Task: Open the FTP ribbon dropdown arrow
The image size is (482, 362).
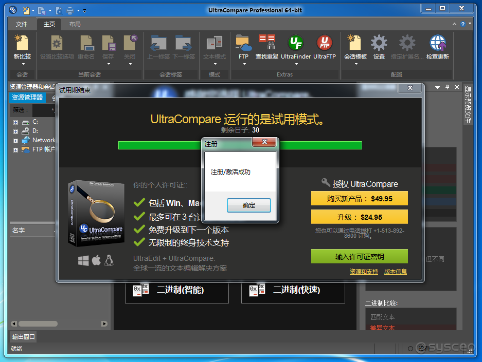Action: coord(244,64)
